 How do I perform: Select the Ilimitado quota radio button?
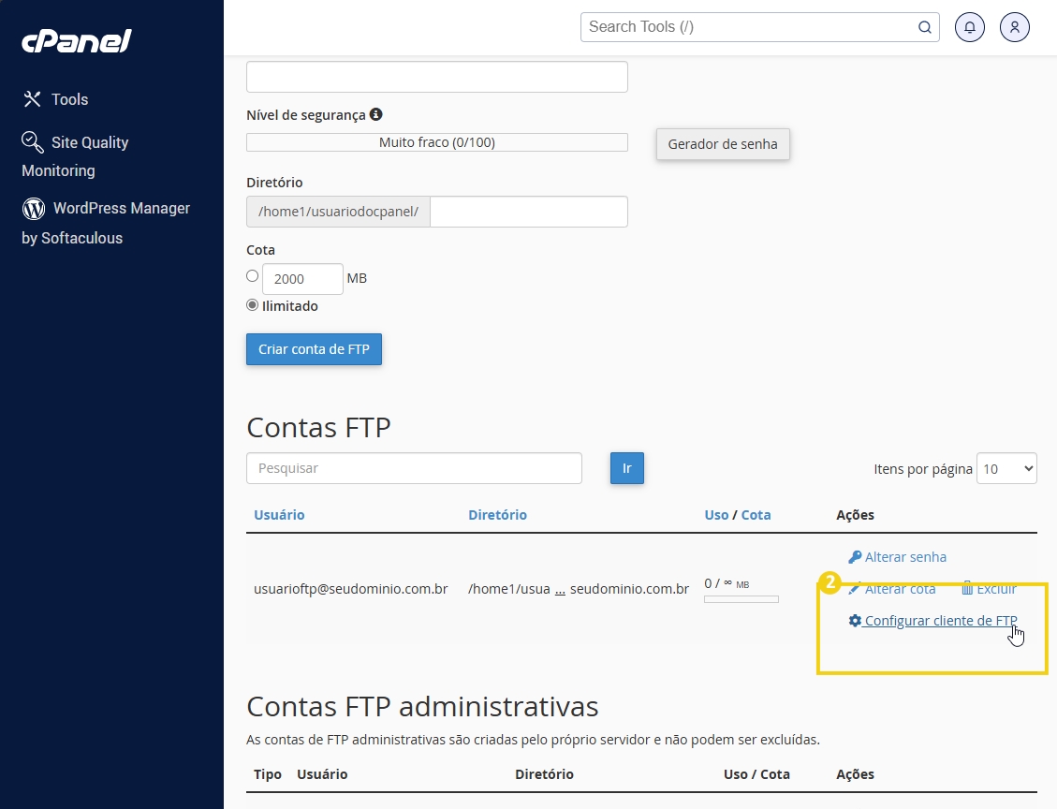(252, 304)
